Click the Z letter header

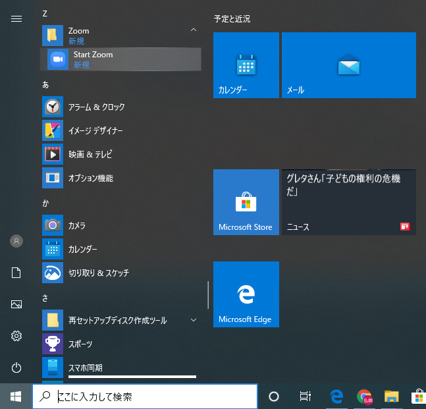pyautogui.click(x=45, y=14)
